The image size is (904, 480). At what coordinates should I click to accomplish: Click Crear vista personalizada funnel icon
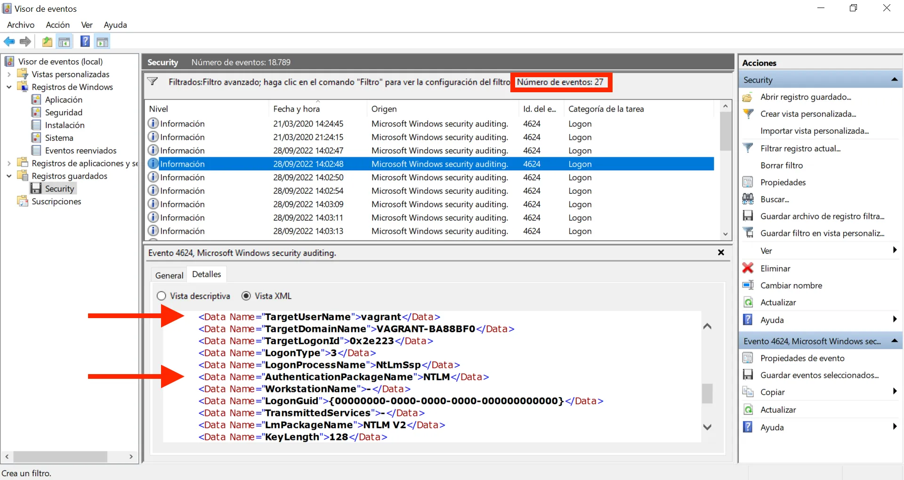(x=748, y=114)
